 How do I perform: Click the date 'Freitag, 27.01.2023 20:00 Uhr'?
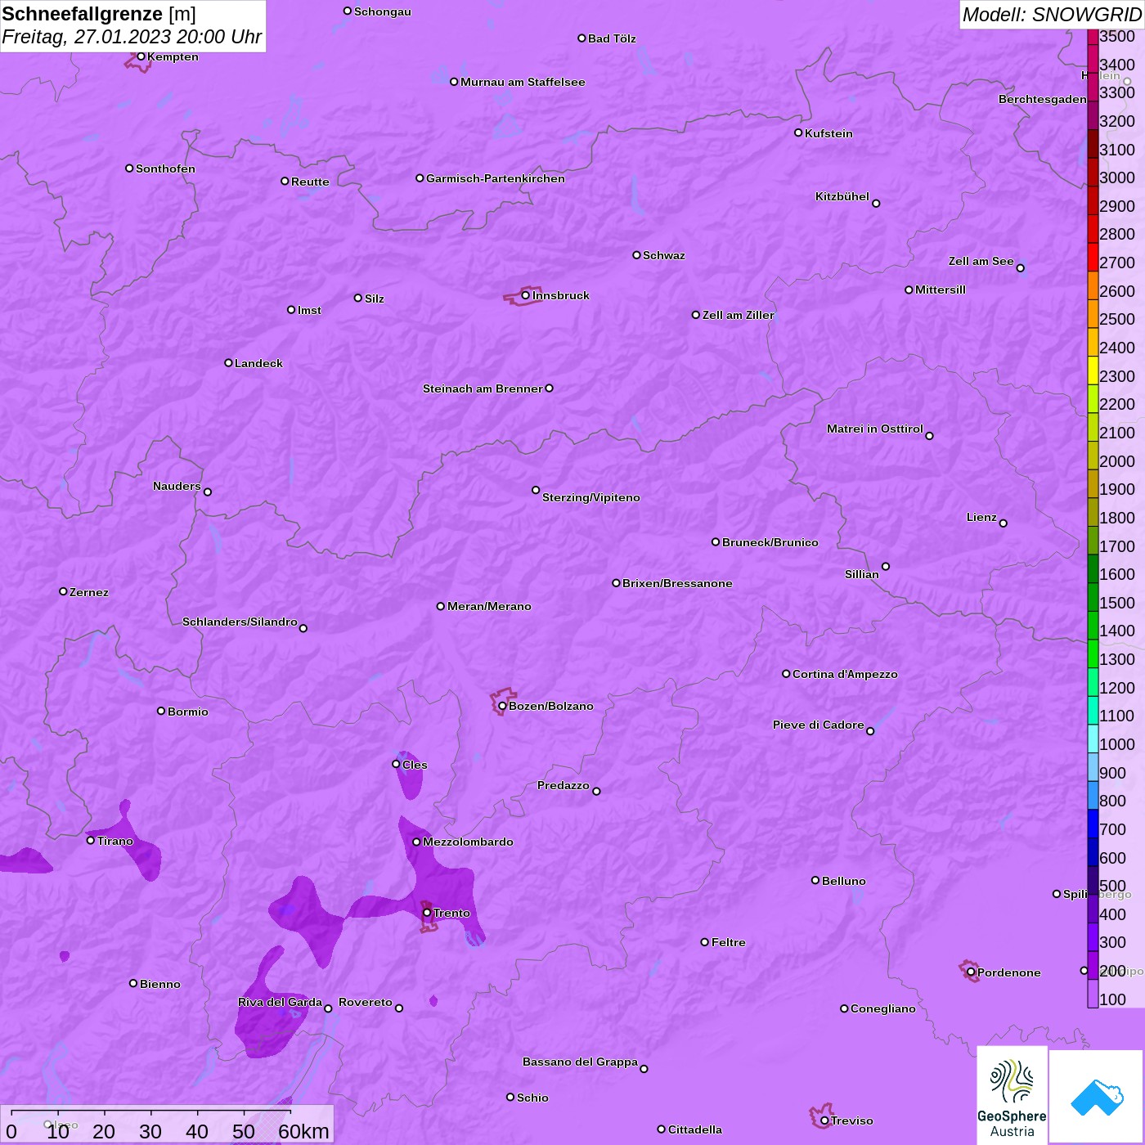pos(132,37)
